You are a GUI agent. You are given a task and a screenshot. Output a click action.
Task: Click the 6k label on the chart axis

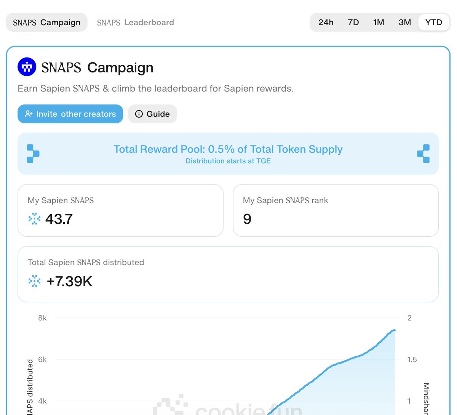click(42, 359)
